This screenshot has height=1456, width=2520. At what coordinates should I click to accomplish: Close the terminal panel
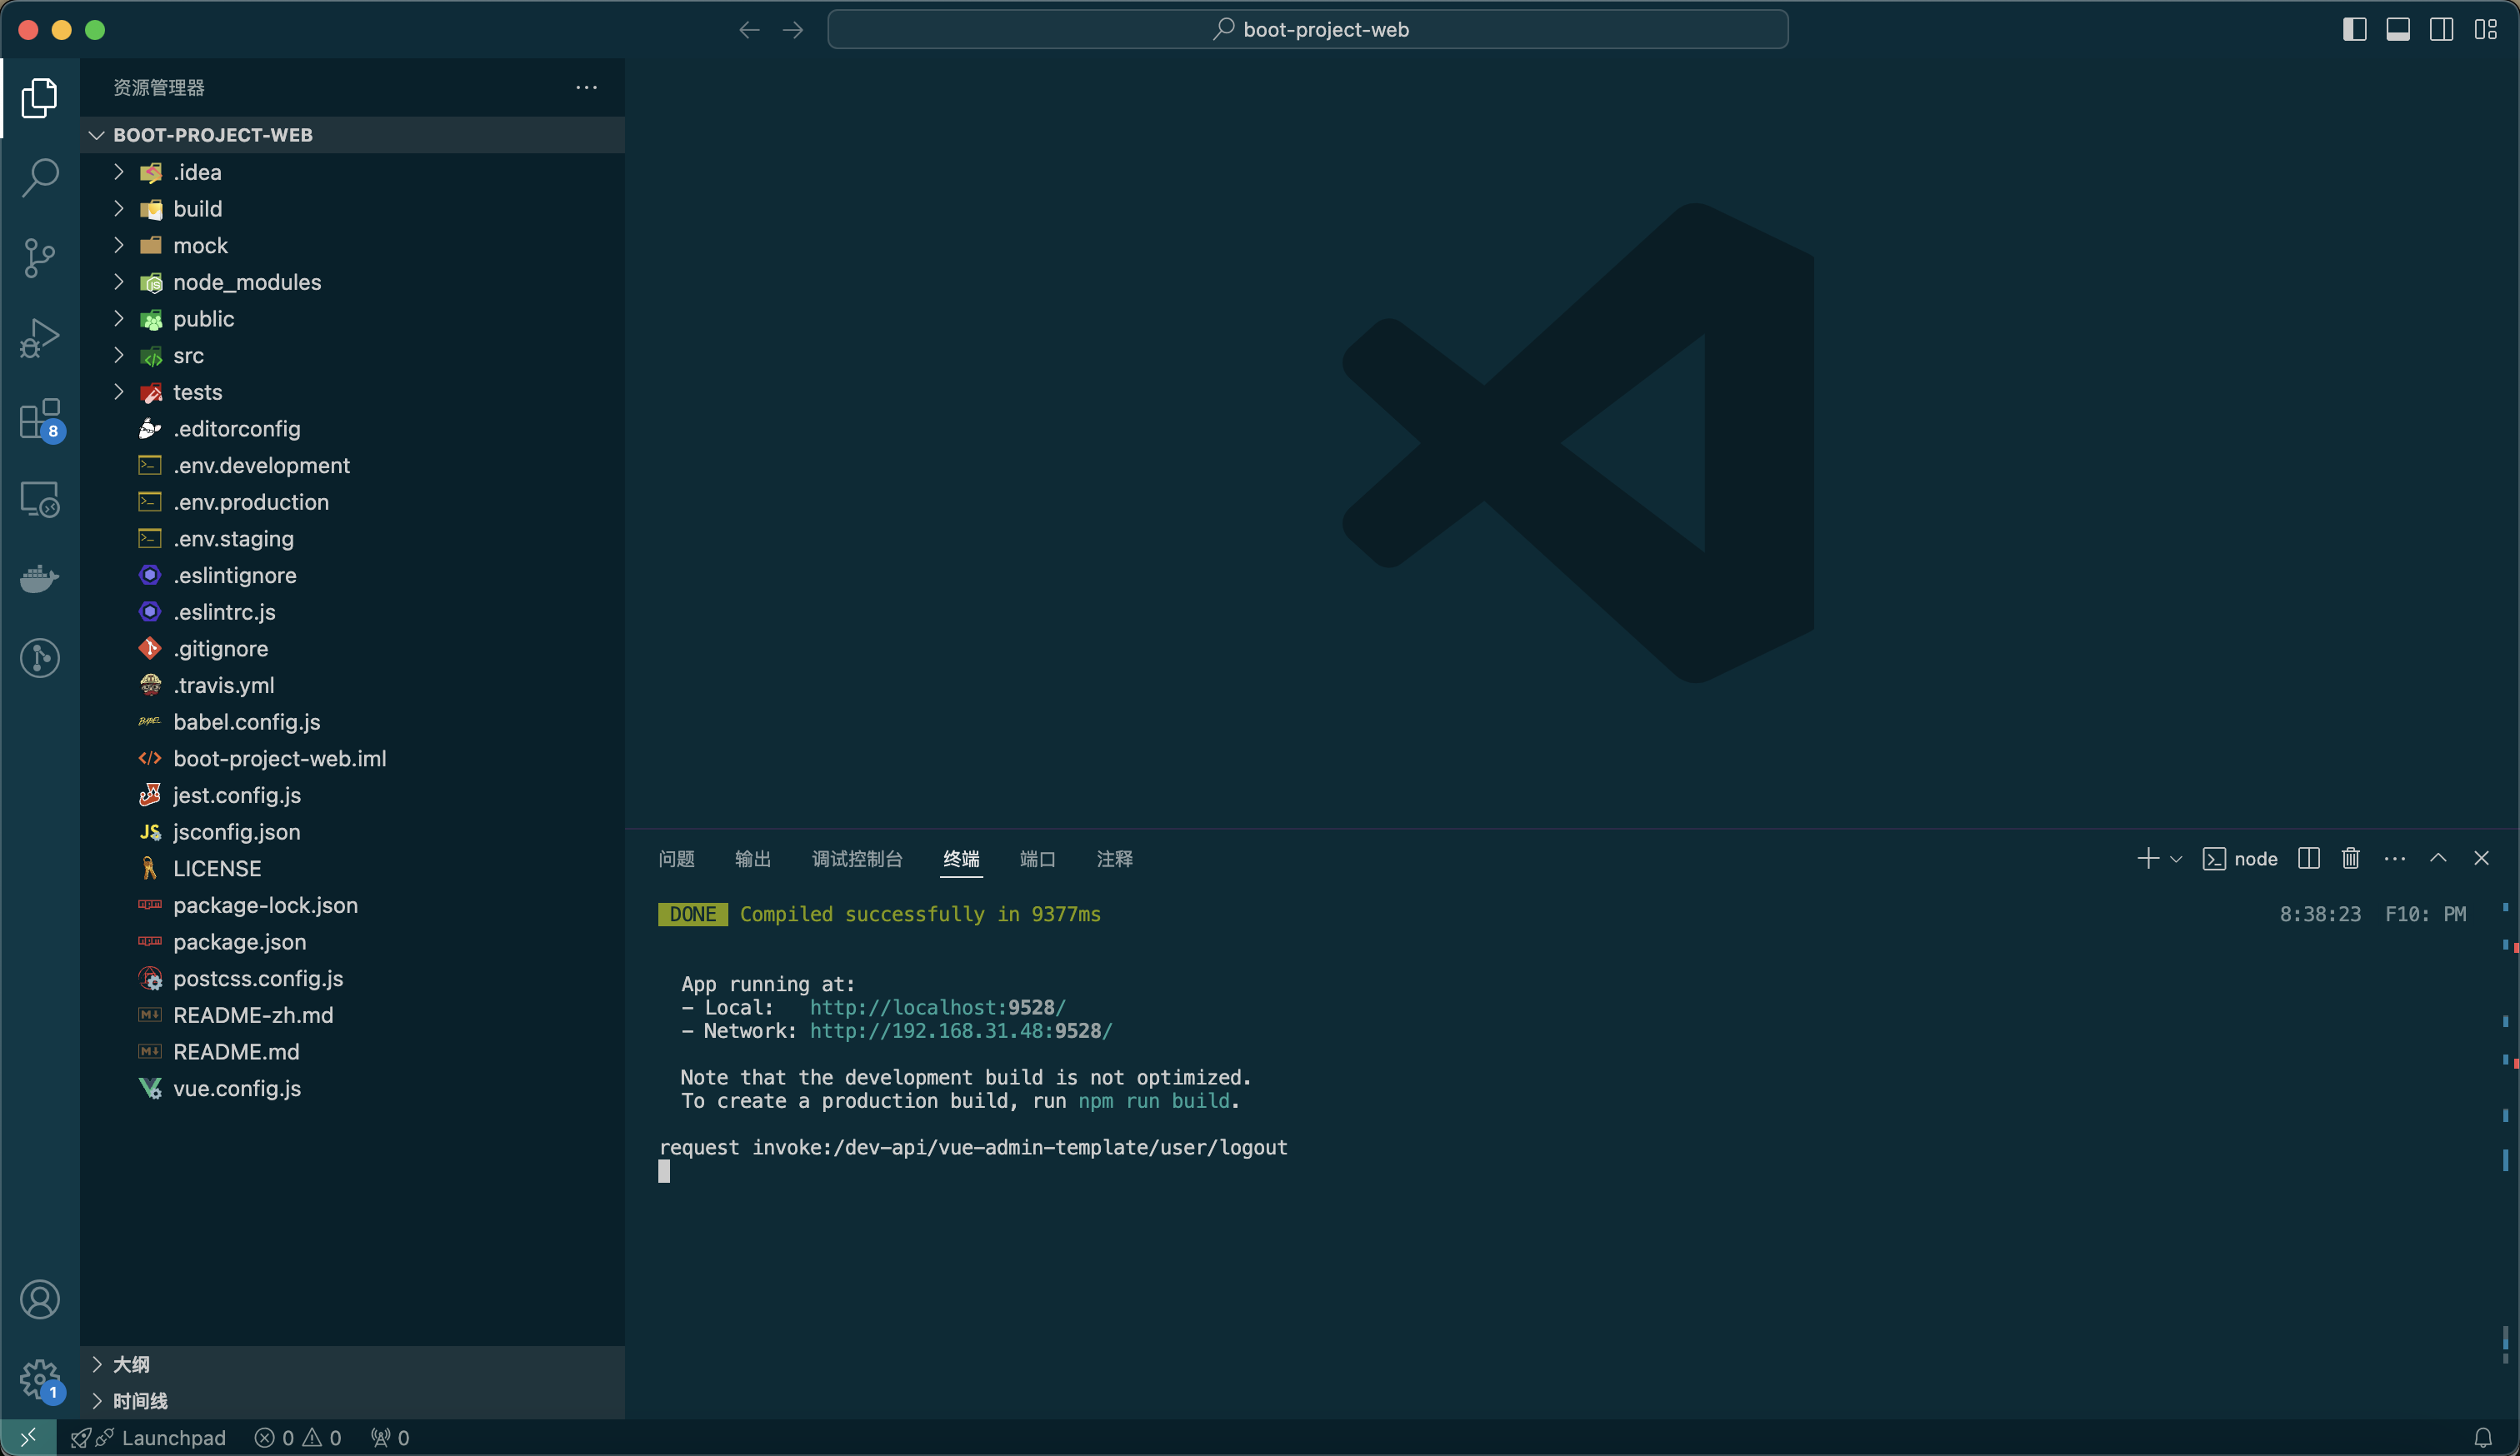[x=2481, y=859]
